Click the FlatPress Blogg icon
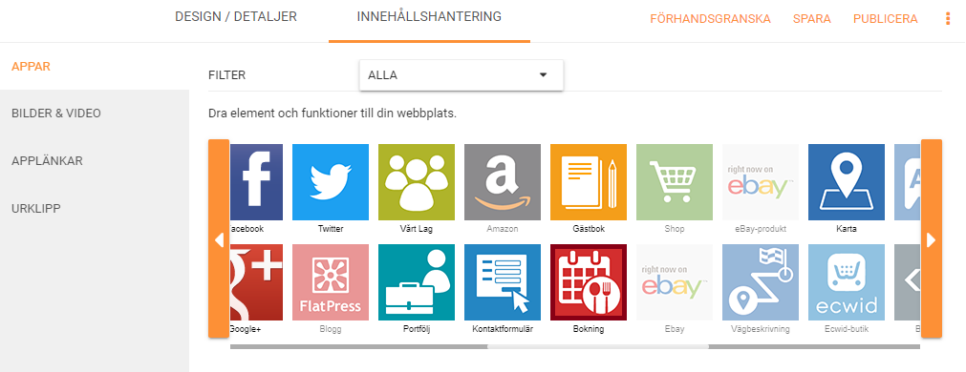The height and width of the screenshot is (372, 966). coord(331,282)
